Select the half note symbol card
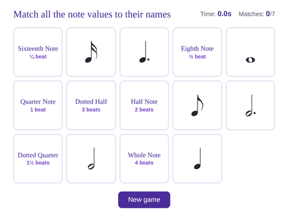289x217 pixels. (x=91, y=159)
